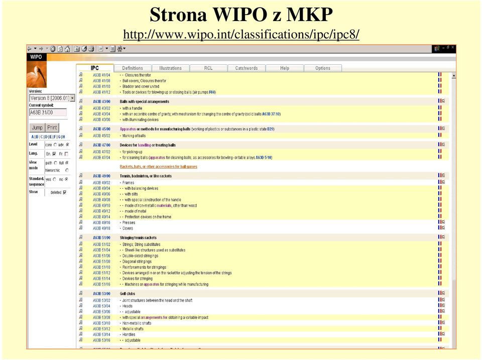Click the B29 reference link
The image size is (482, 360).
(x=270, y=129)
